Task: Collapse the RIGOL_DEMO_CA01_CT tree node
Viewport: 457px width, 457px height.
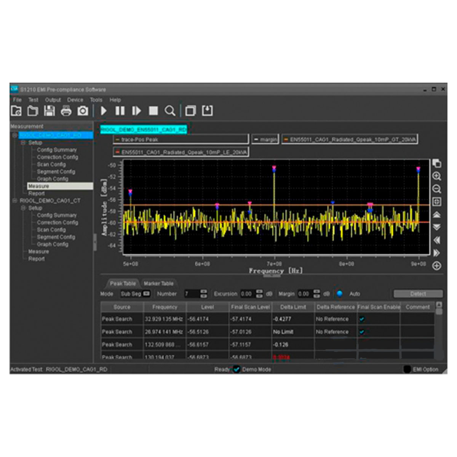Action: [15, 201]
